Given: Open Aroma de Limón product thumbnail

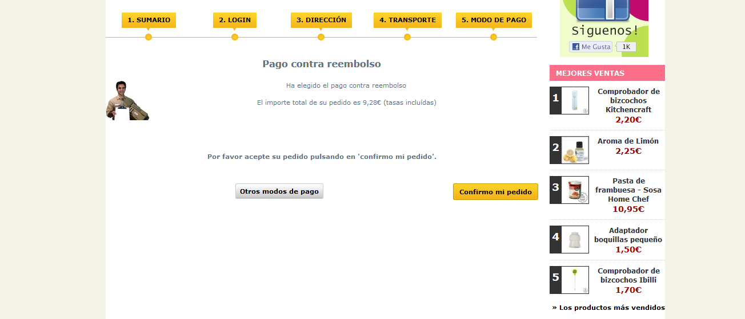Looking at the screenshot, I should [575, 150].
